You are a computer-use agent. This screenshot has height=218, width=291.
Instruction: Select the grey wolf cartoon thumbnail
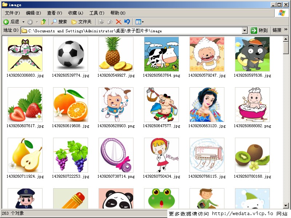252,54
